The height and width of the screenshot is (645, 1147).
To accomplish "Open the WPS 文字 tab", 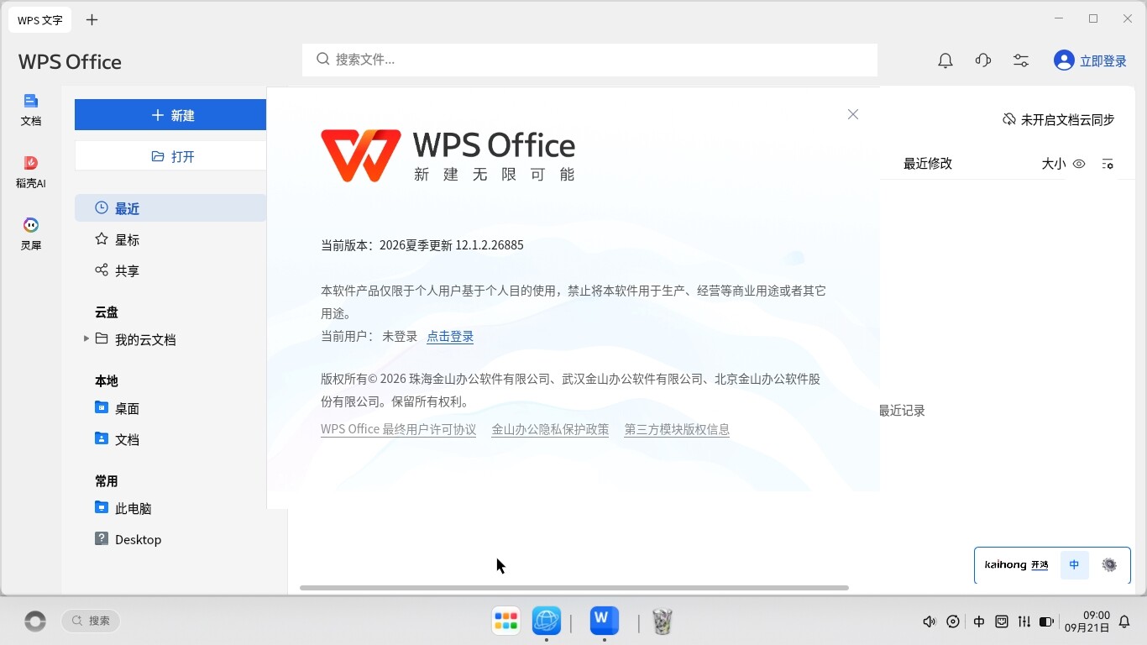I will (x=39, y=20).
